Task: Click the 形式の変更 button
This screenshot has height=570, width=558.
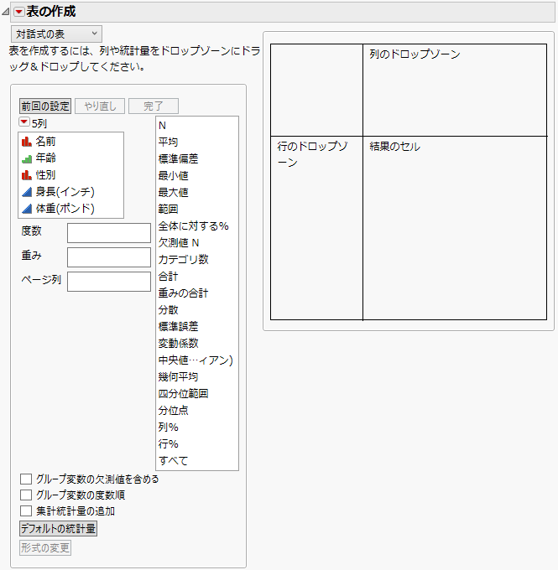Action: tap(45, 548)
